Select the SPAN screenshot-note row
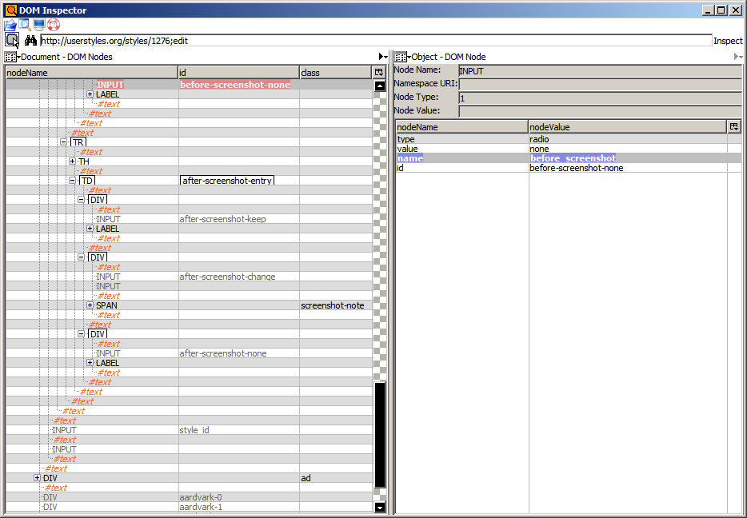The width and height of the screenshot is (747, 518). 189,305
